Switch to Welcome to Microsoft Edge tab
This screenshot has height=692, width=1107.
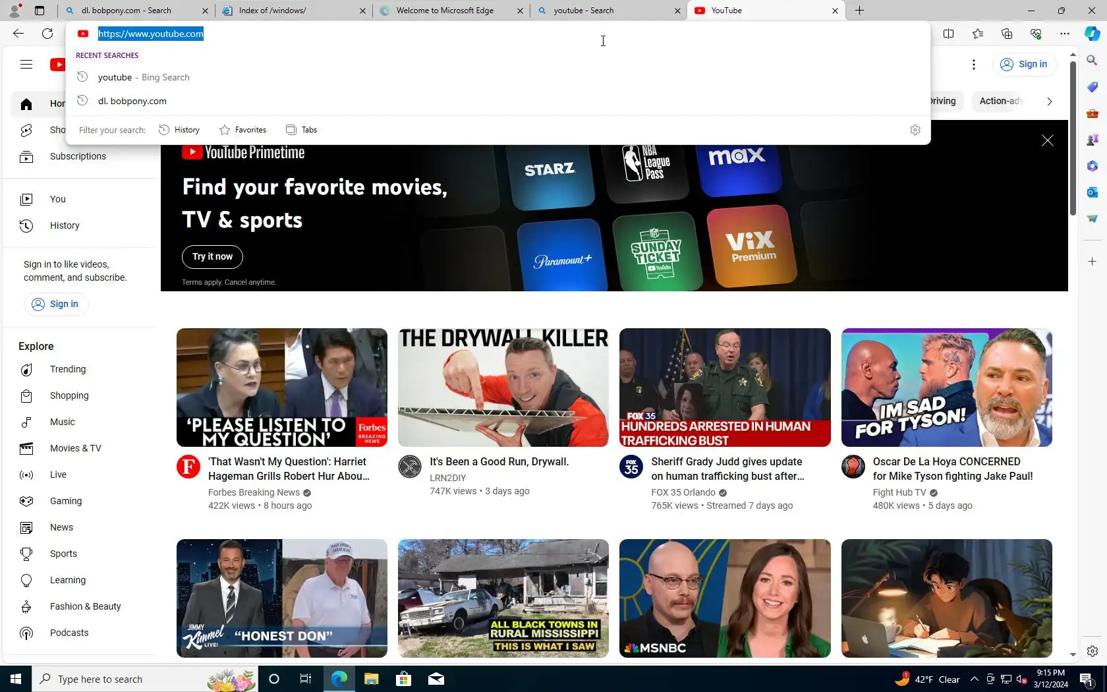click(x=451, y=11)
